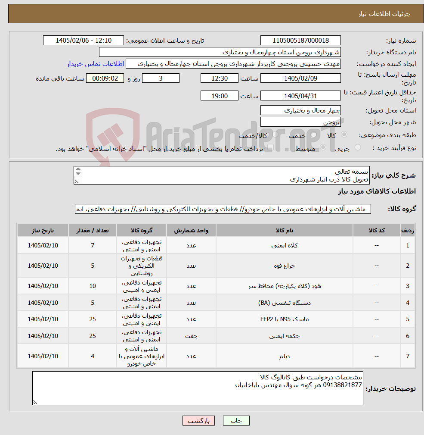The height and width of the screenshot is (435, 424).
Task: Click the price validity date 1405/04/31
Action: coord(300,96)
